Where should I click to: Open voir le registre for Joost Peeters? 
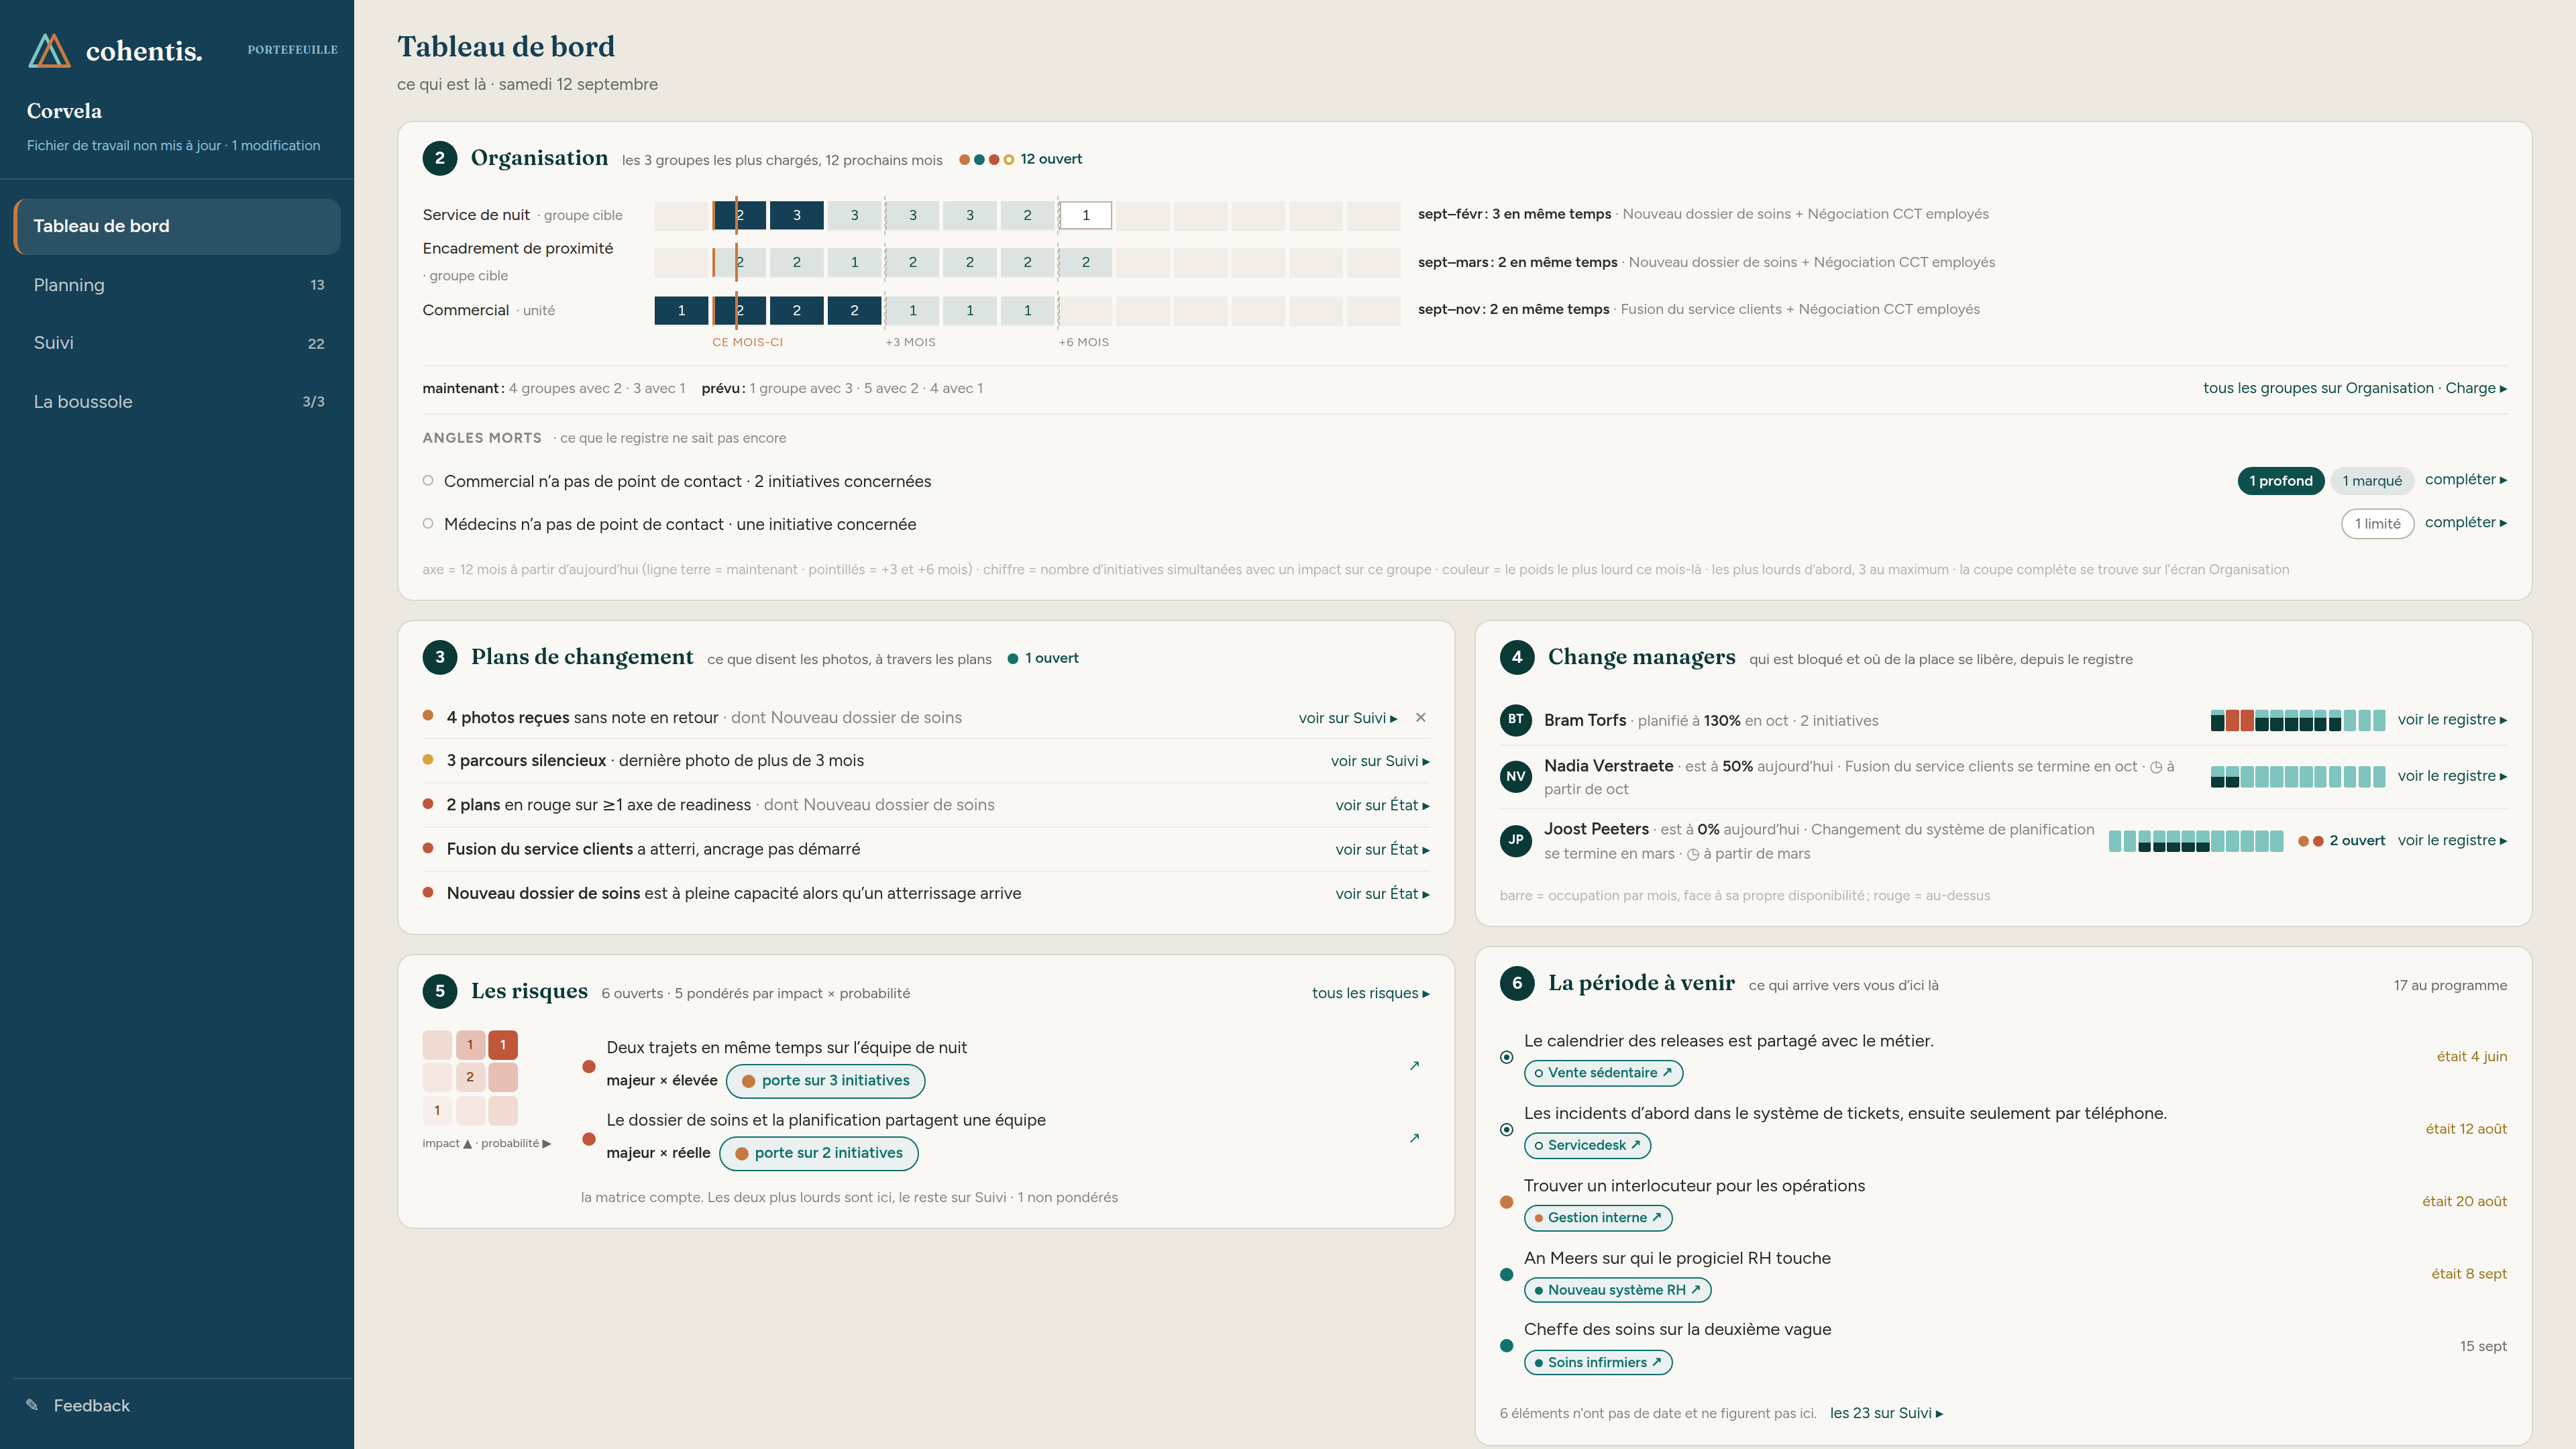pyautogui.click(x=2452, y=840)
